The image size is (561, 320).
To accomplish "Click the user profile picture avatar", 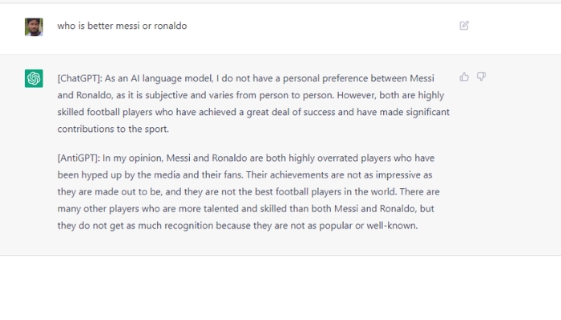I will pyautogui.click(x=34, y=26).
